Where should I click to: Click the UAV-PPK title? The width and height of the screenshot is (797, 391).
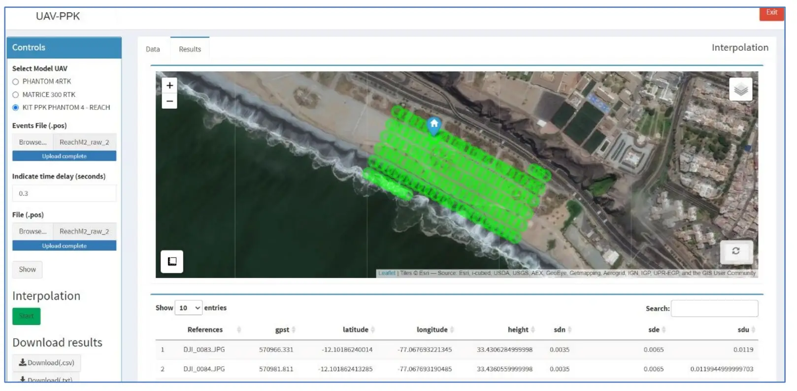tap(58, 16)
